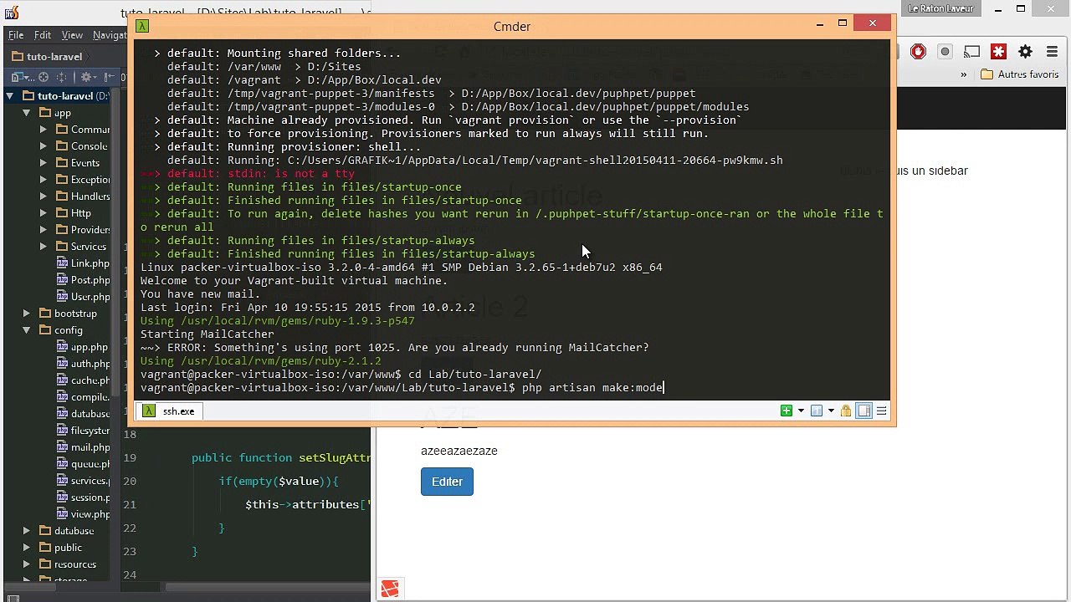Open Post.php file in project tree
The height and width of the screenshot is (602, 1071).
tap(83, 280)
